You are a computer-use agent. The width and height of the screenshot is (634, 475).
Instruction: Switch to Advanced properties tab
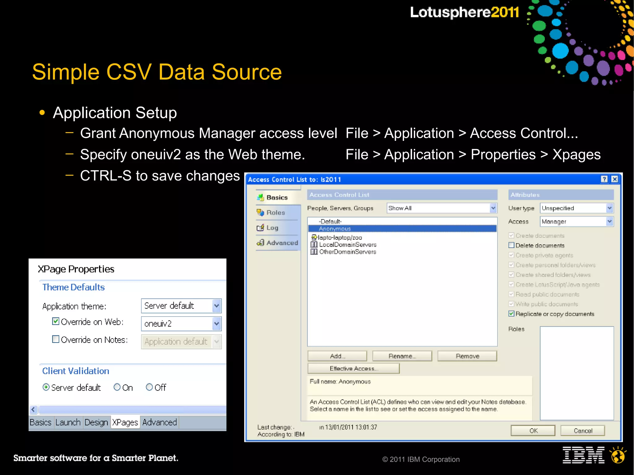[160, 422]
